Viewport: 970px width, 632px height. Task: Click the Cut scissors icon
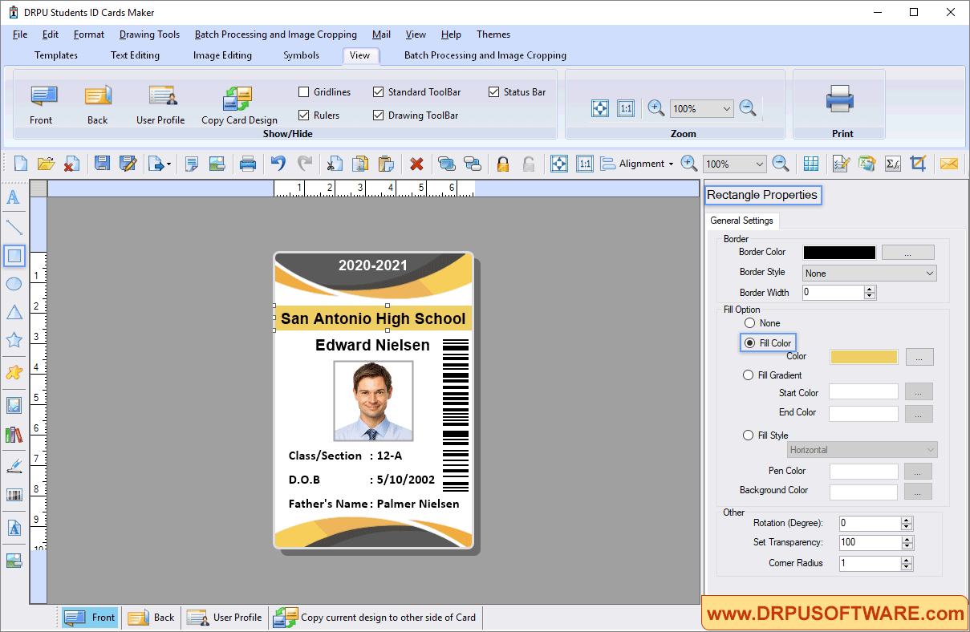(x=334, y=164)
